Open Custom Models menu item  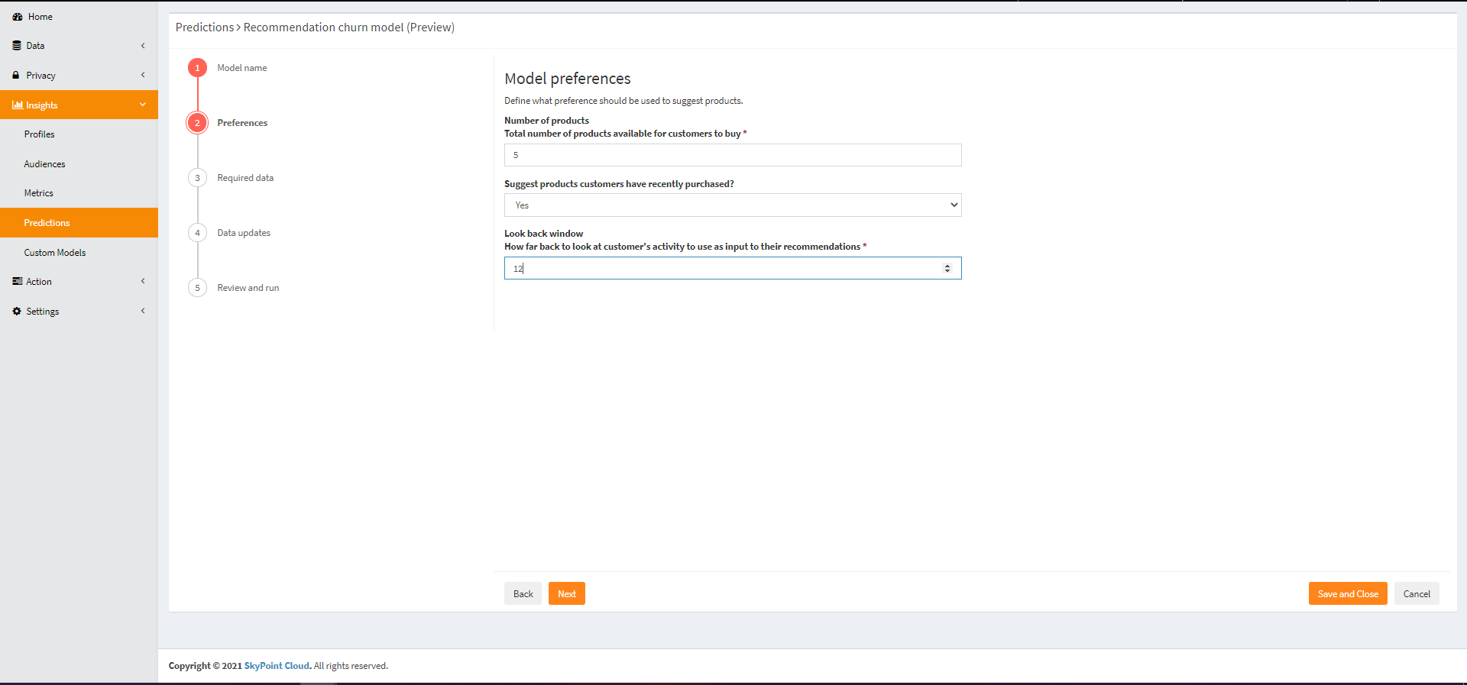coord(55,253)
